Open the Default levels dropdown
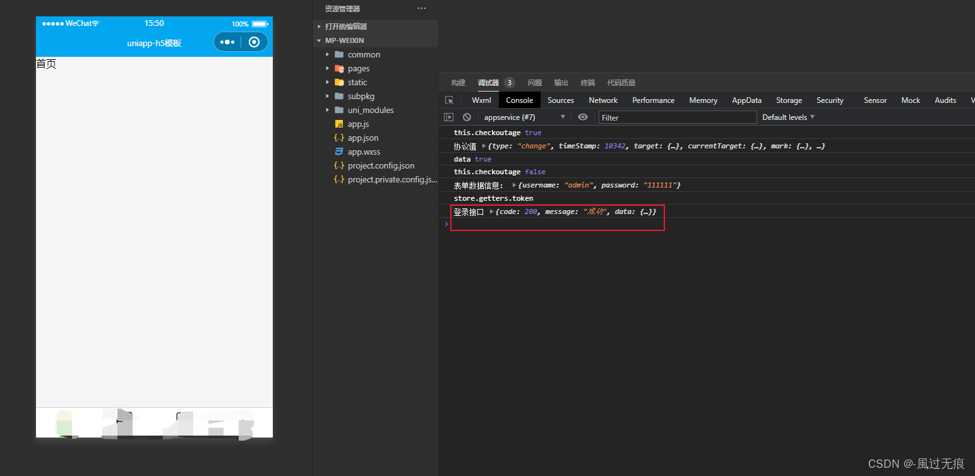The width and height of the screenshot is (975, 476). [787, 117]
